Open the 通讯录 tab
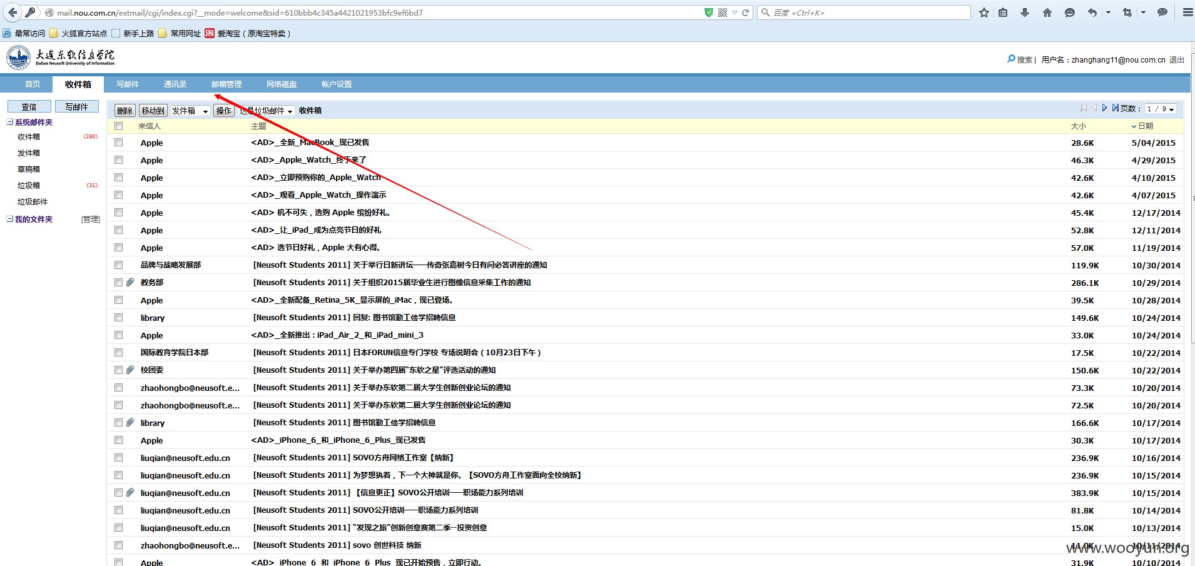The height and width of the screenshot is (566, 1195). [175, 84]
